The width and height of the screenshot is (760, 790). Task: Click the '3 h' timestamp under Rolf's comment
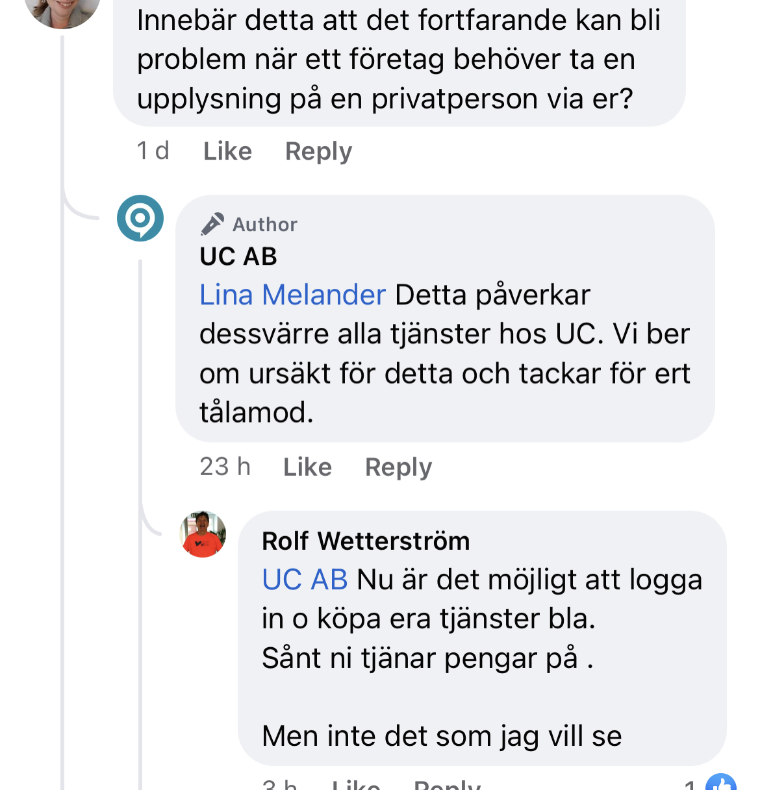[279, 785]
